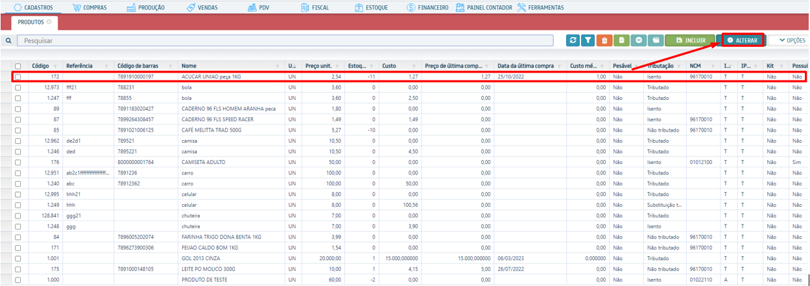The height and width of the screenshot is (286, 810).
Task: Click the Incluir button
Action: tap(690, 40)
